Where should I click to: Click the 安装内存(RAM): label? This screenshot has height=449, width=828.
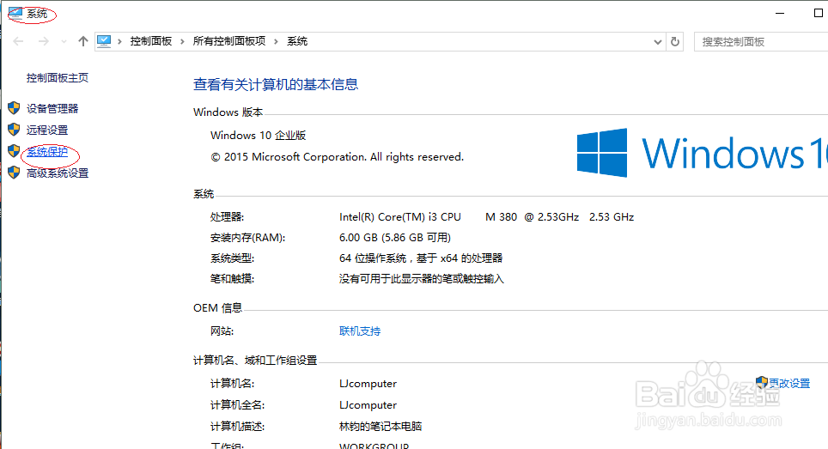[x=247, y=238]
